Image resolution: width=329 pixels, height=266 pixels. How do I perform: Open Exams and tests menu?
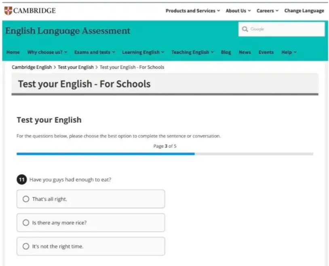(x=95, y=52)
